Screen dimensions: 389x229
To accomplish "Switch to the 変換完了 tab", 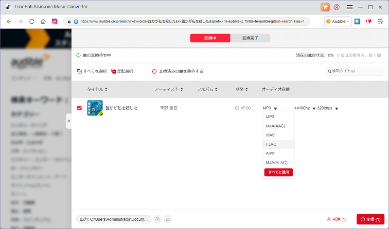I will [x=250, y=38].
